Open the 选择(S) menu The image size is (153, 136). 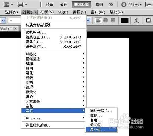point(11,12)
